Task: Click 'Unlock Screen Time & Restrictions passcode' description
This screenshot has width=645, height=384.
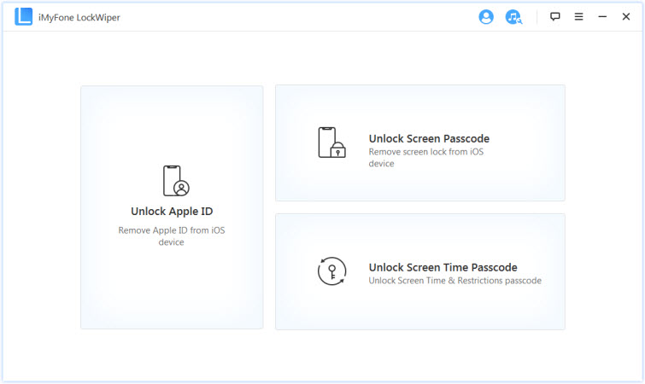Action: coord(454,281)
